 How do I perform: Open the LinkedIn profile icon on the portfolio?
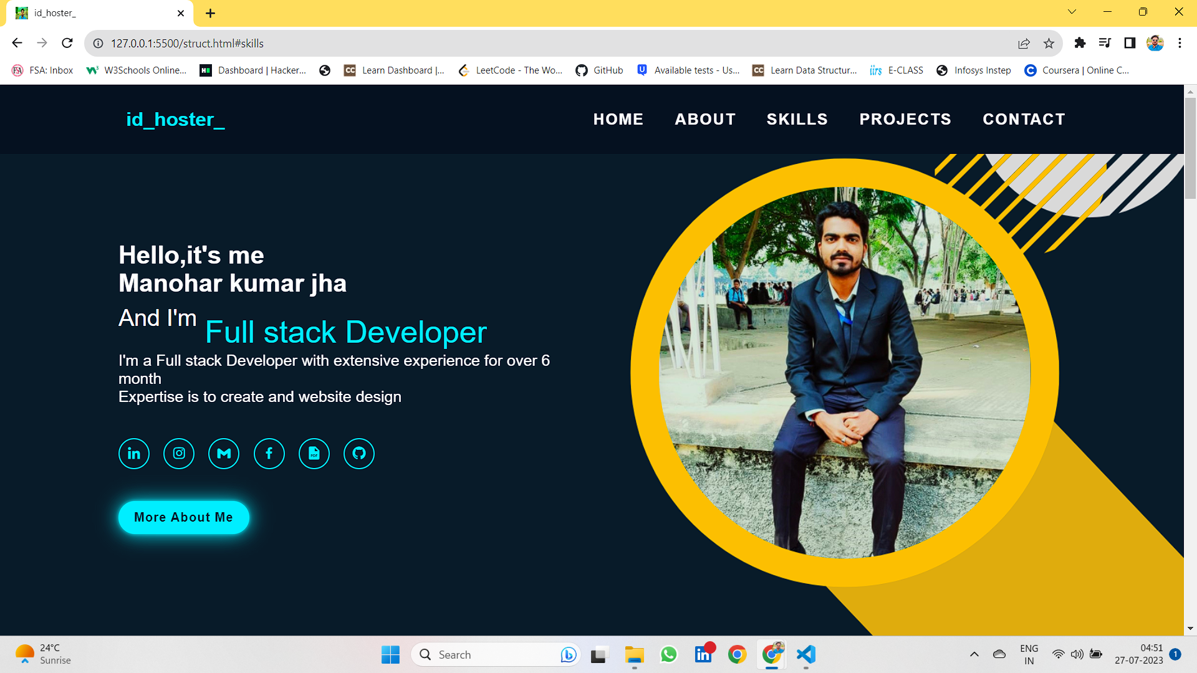click(133, 453)
